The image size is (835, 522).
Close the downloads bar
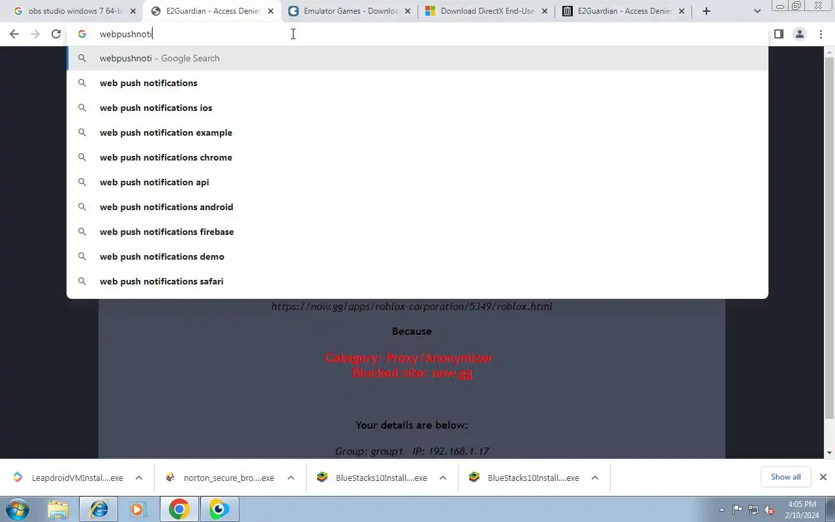[x=823, y=477]
